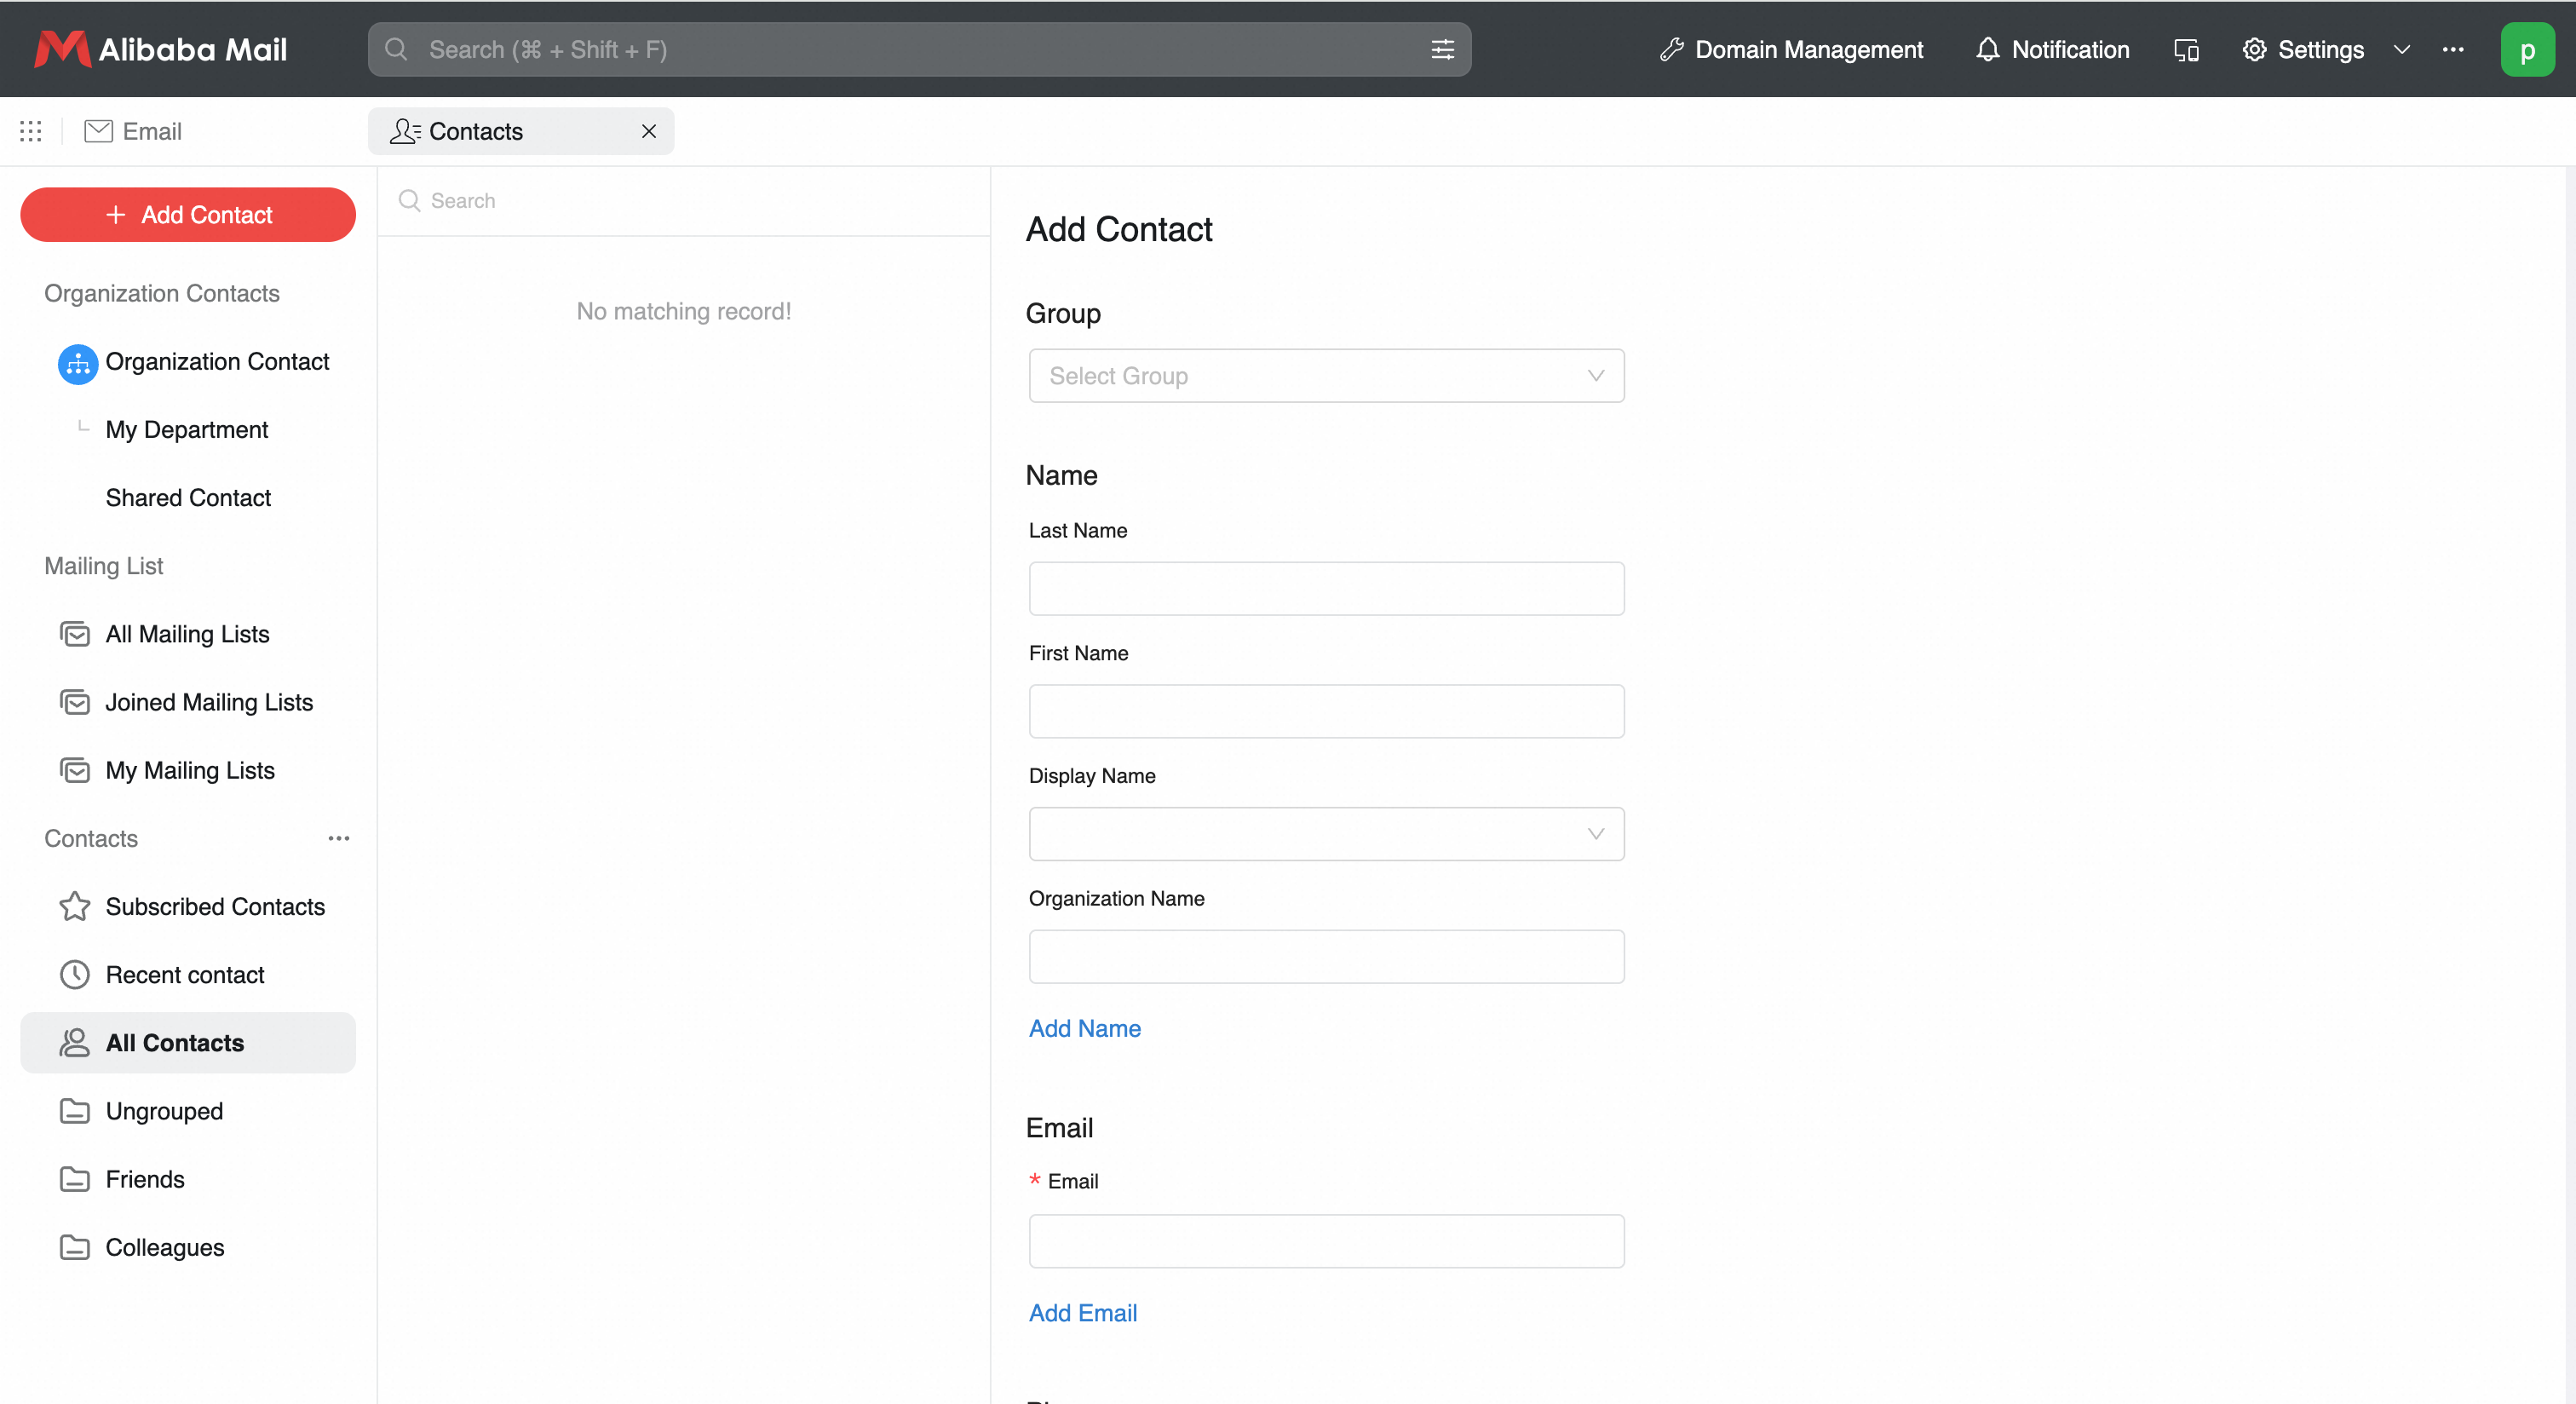Switch to the Email tab
Image resolution: width=2576 pixels, height=1404 pixels.
coord(133,131)
